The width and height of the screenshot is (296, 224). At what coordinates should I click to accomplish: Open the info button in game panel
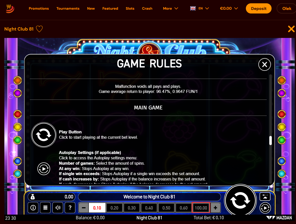click(x=33, y=208)
